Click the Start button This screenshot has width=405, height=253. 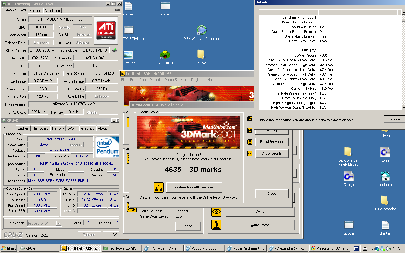(x=9, y=248)
